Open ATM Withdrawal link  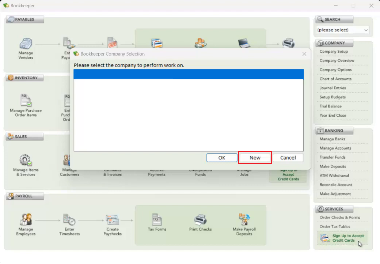pyautogui.click(x=334, y=176)
